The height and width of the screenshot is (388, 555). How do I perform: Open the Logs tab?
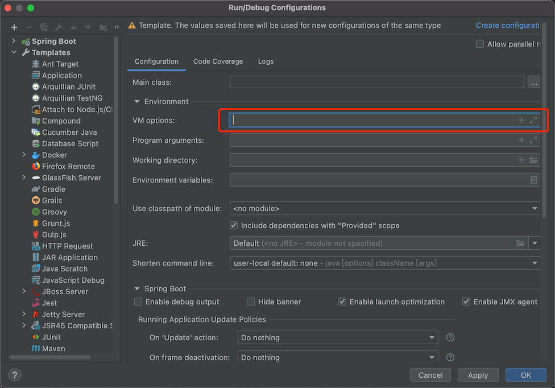pos(266,61)
